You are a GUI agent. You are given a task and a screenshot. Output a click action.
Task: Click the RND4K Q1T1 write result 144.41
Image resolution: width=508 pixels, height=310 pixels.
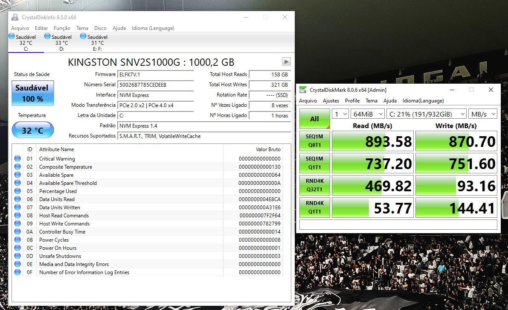(x=456, y=208)
